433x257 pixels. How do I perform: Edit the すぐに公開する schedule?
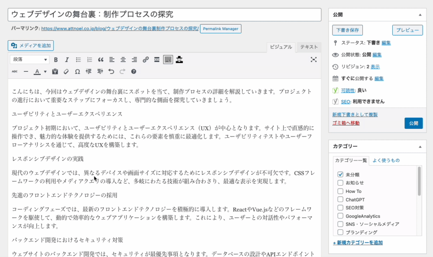point(379,78)
